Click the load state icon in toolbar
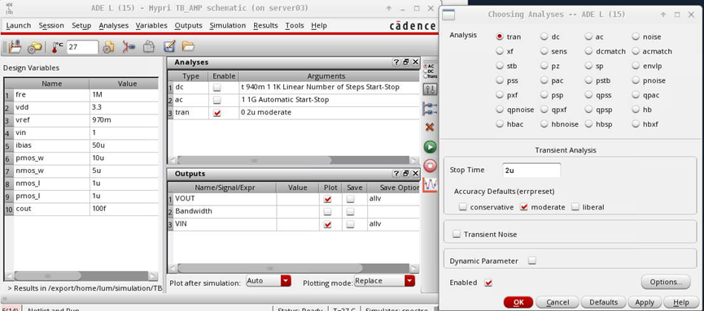Image resolution: width=704 pixels, height=311 pixels. (x=15, y=46)
